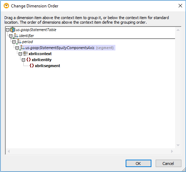
Task: Click the dimension axis icon beside identifier
Action: point(16,36)
